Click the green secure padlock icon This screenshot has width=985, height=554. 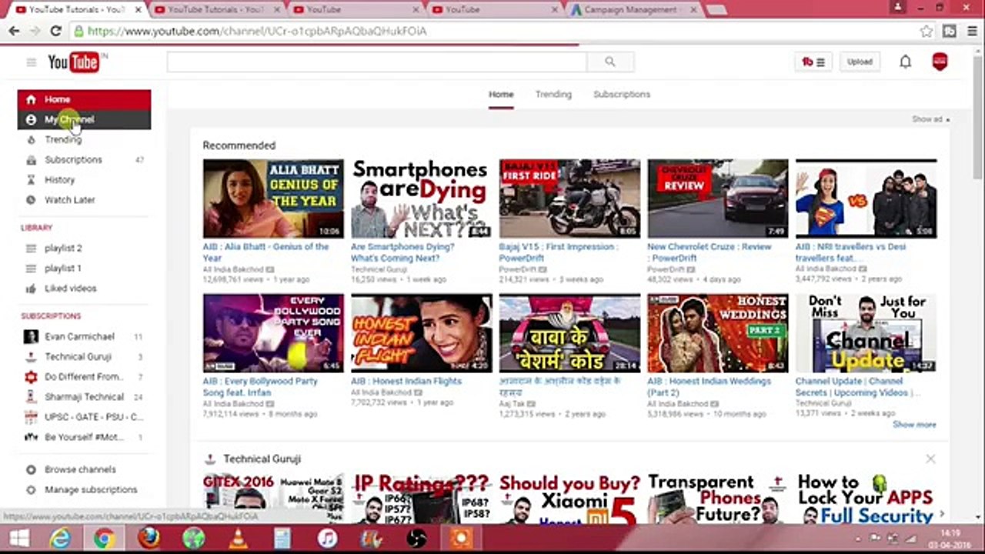[78, 32]
